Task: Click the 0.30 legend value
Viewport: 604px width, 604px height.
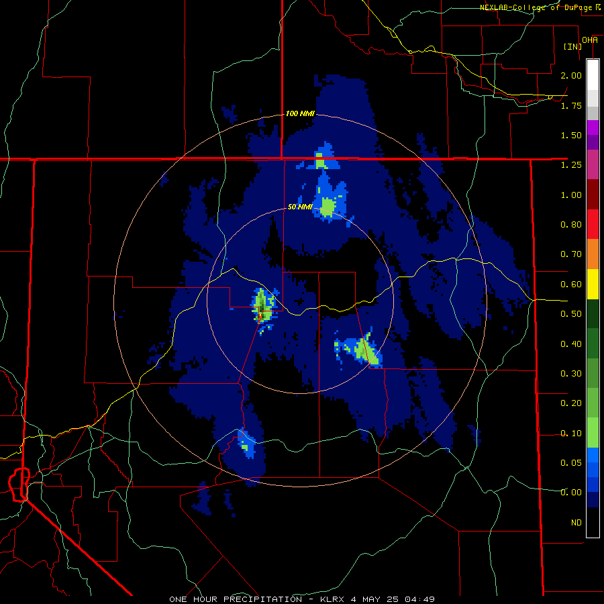Action: [571, 374]
